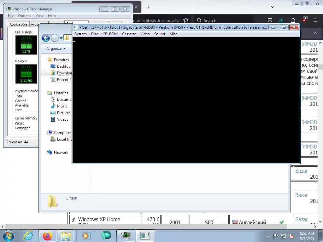The width and height of the screenshot is (323, 242).
Task: Click the Explorer back arrow button
Action: [46, 38]
